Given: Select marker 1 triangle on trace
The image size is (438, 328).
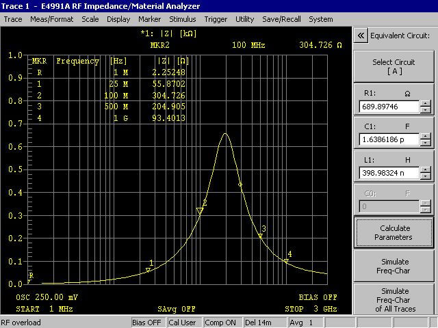Looking at the screenshot, I should tap(148, 270).
